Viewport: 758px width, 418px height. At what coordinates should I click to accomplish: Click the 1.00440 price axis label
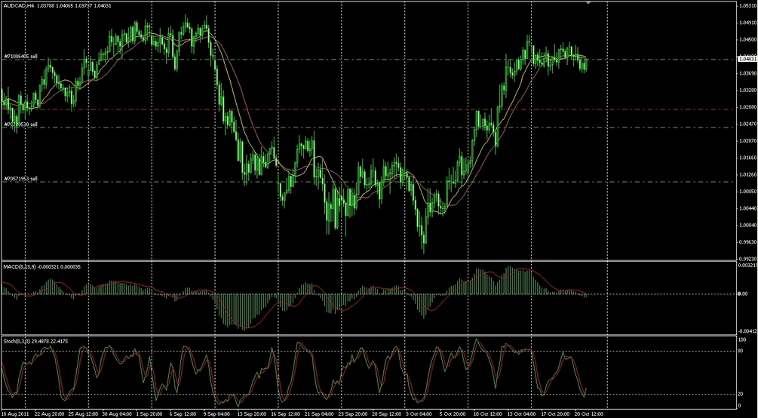747,208
